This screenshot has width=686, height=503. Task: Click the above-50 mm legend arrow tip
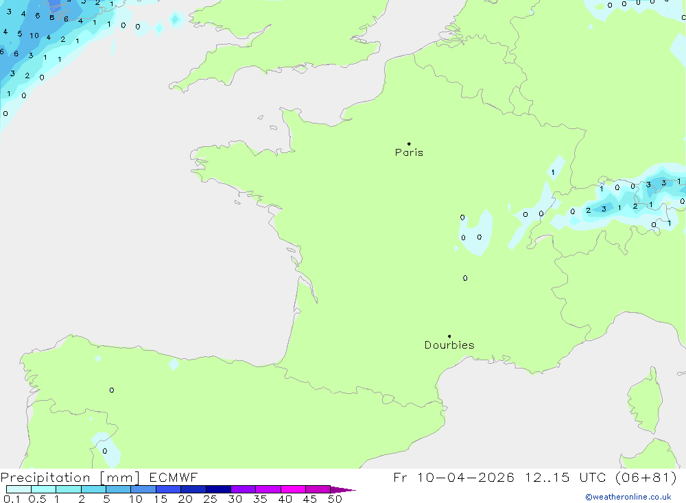(344, 490)
